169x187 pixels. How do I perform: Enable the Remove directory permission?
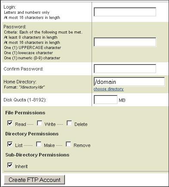(x=68, y=144)
